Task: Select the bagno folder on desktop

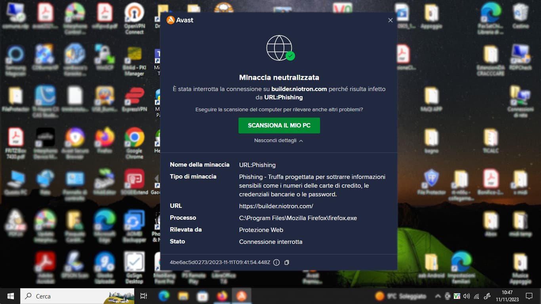Action: 431,141
